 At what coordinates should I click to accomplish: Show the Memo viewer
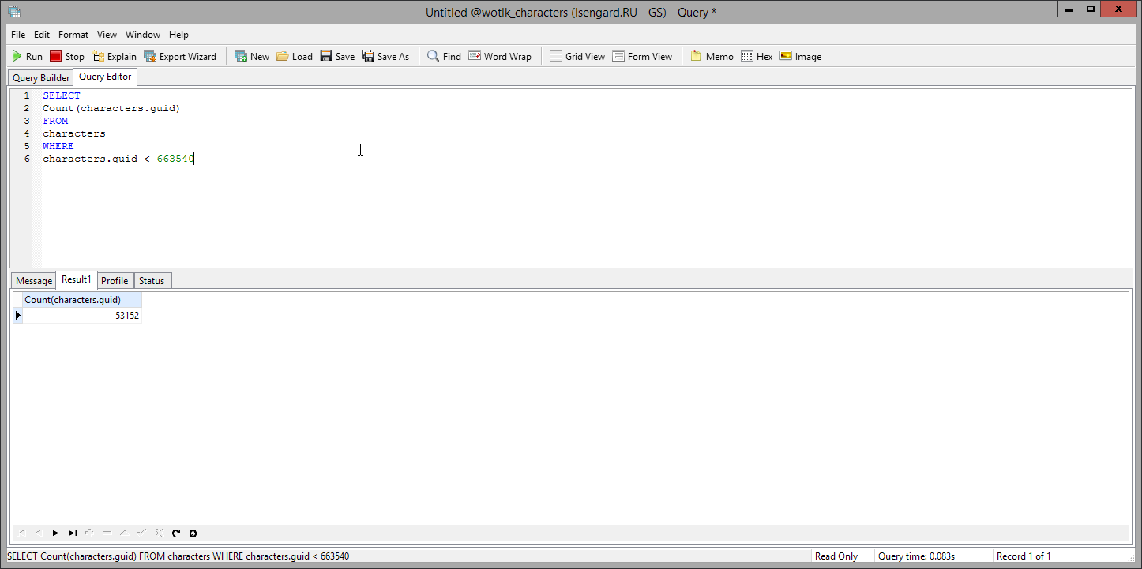[x=712, y=56]
